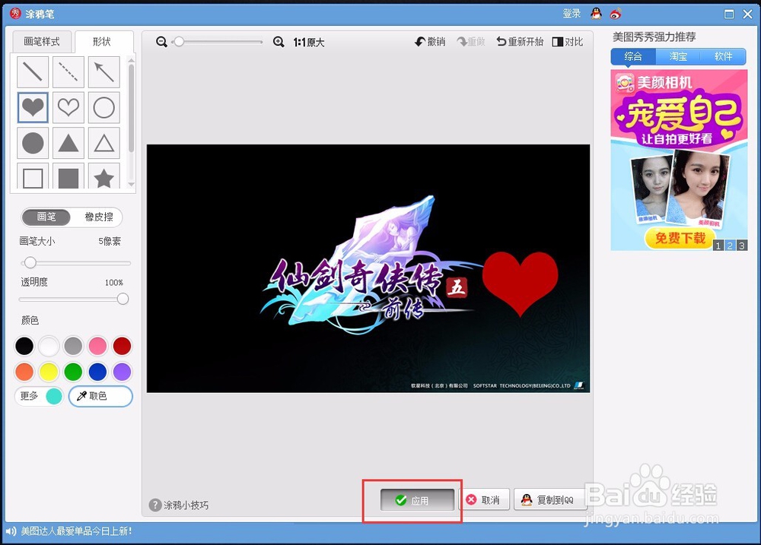Select the filled square shape
This screenshot has height=545, width=761.
point(68,176)
